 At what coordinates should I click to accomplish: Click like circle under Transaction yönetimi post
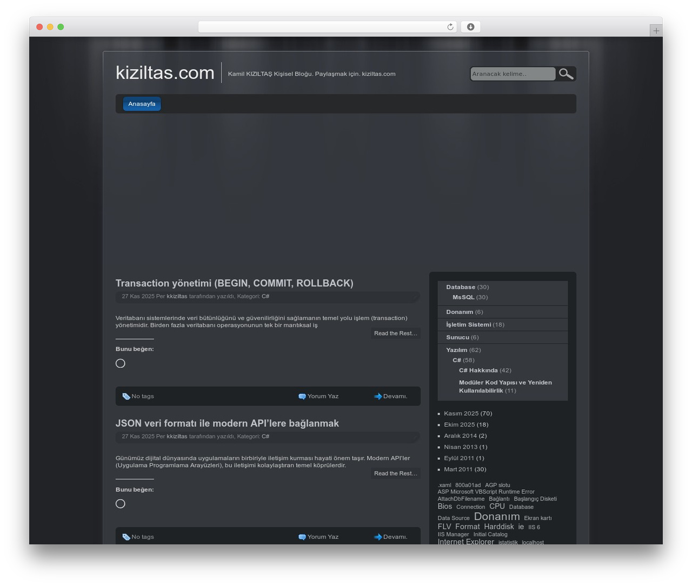(x=121, y=363)
